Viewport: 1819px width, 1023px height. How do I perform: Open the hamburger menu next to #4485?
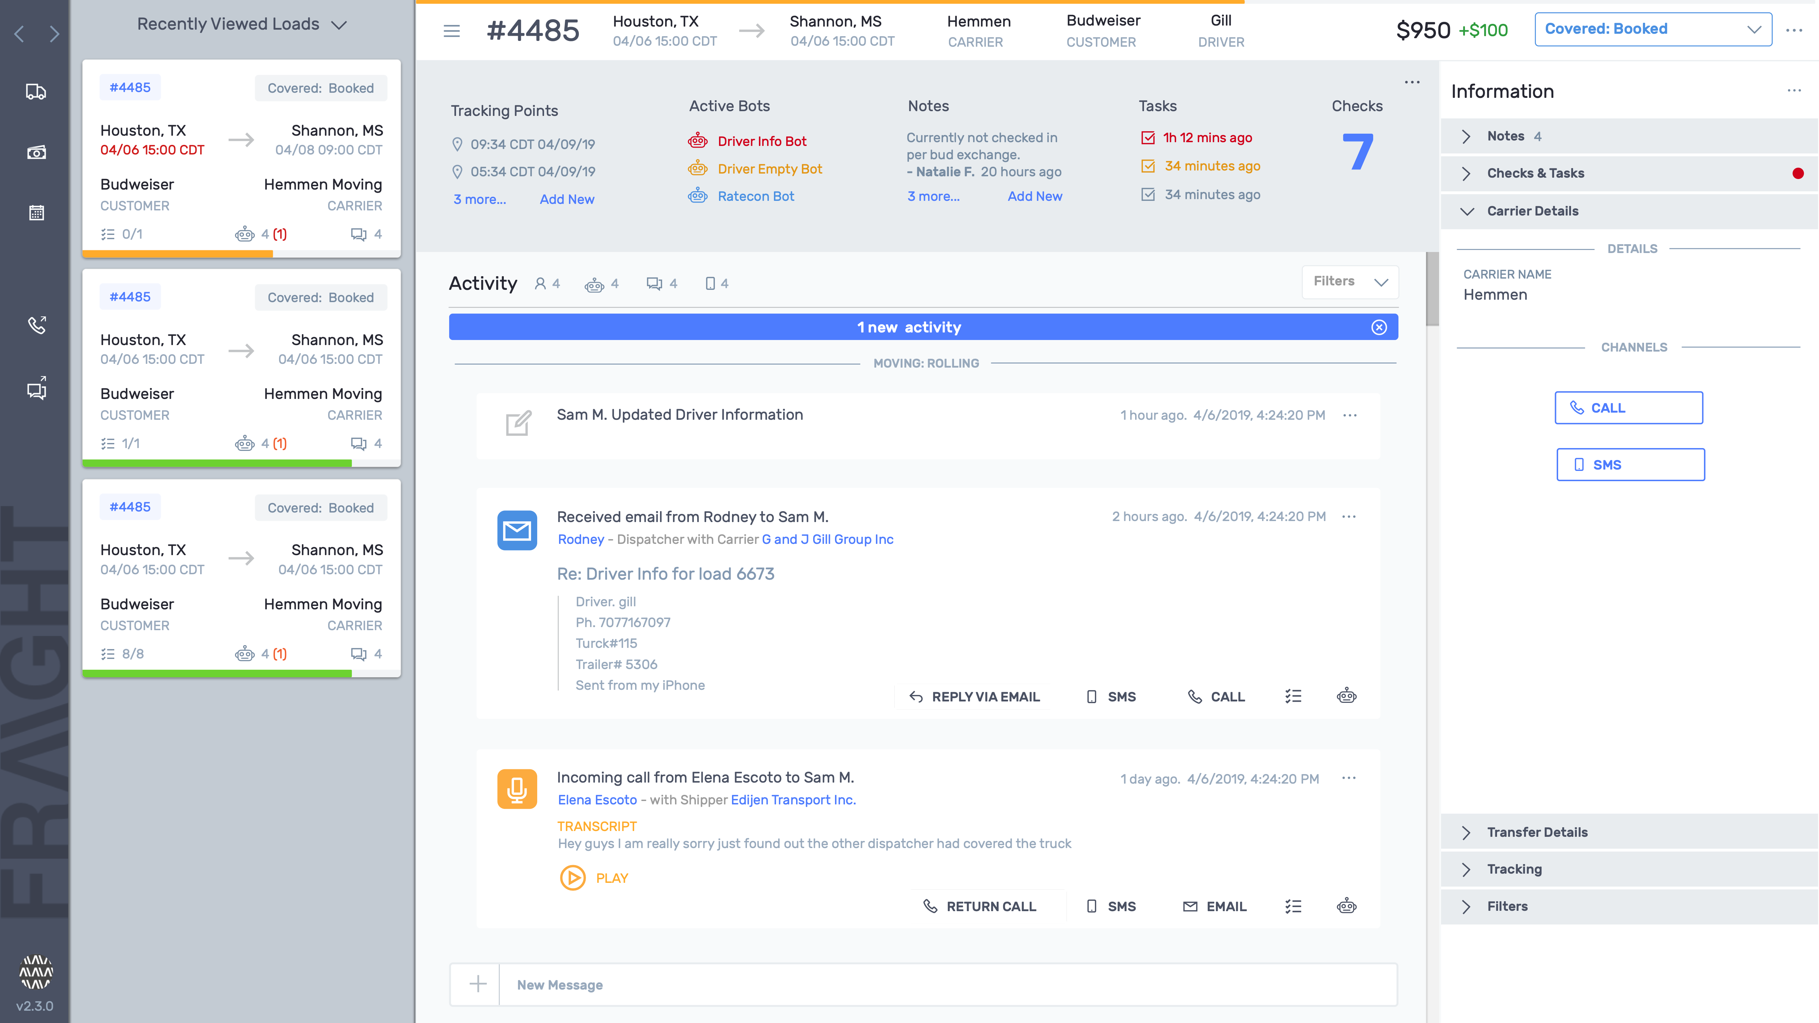[452, 31]
